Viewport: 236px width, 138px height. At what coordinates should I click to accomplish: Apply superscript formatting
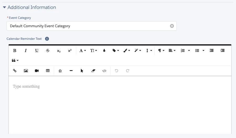click(x=70, y=51)
